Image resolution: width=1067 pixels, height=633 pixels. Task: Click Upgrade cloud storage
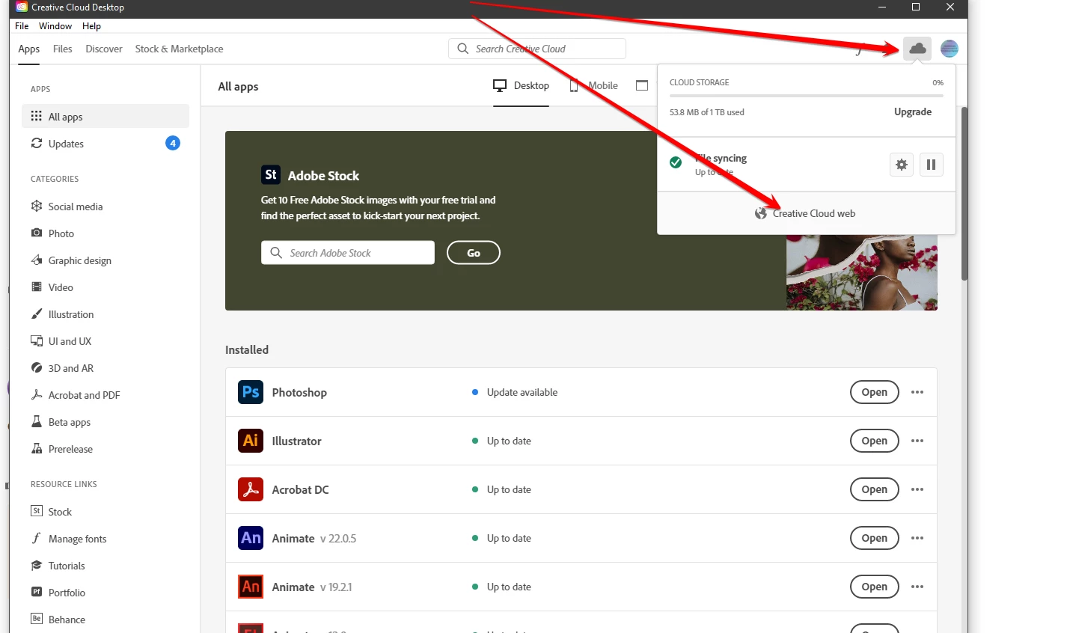[913, 111]
